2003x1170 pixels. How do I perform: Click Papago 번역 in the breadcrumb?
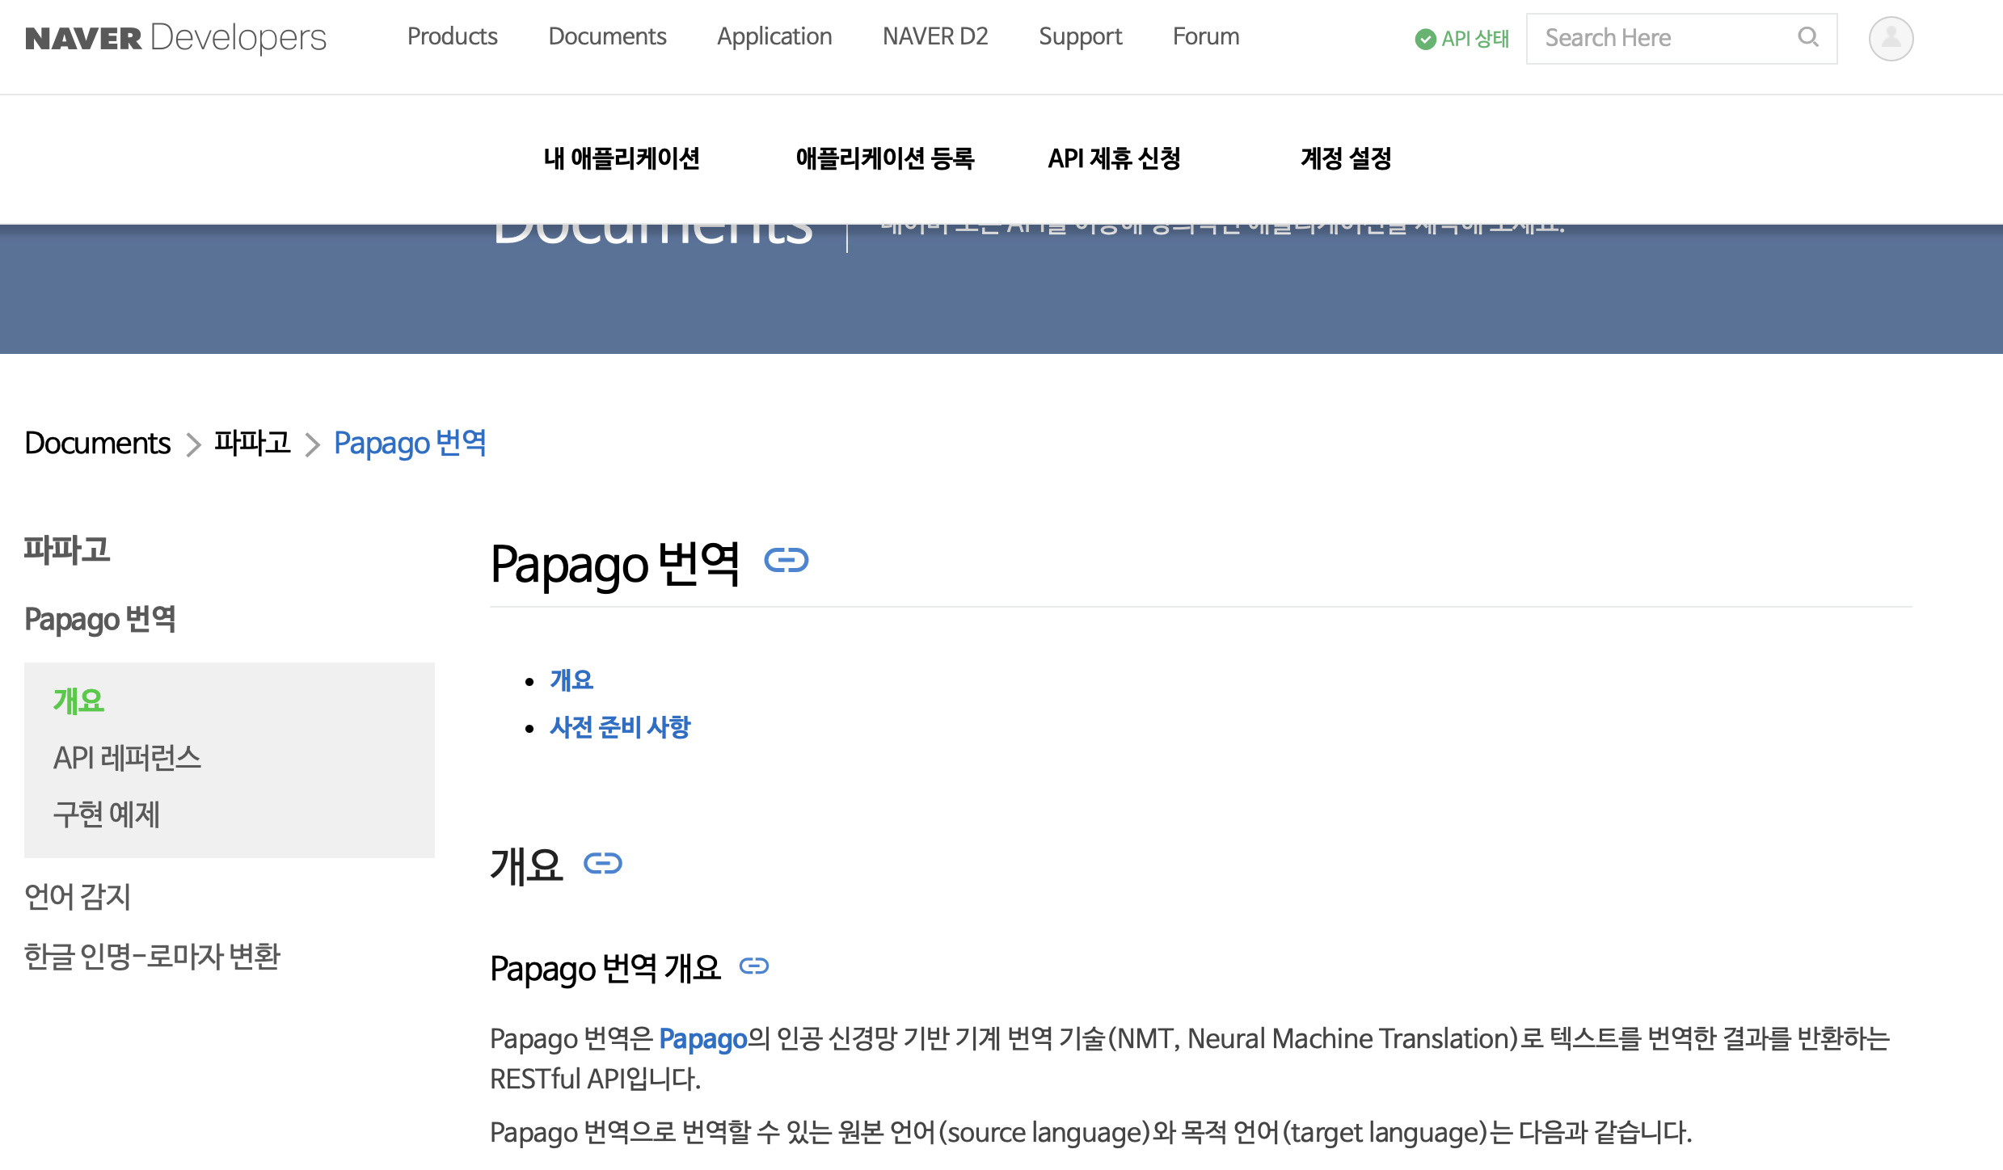[410, 443]
